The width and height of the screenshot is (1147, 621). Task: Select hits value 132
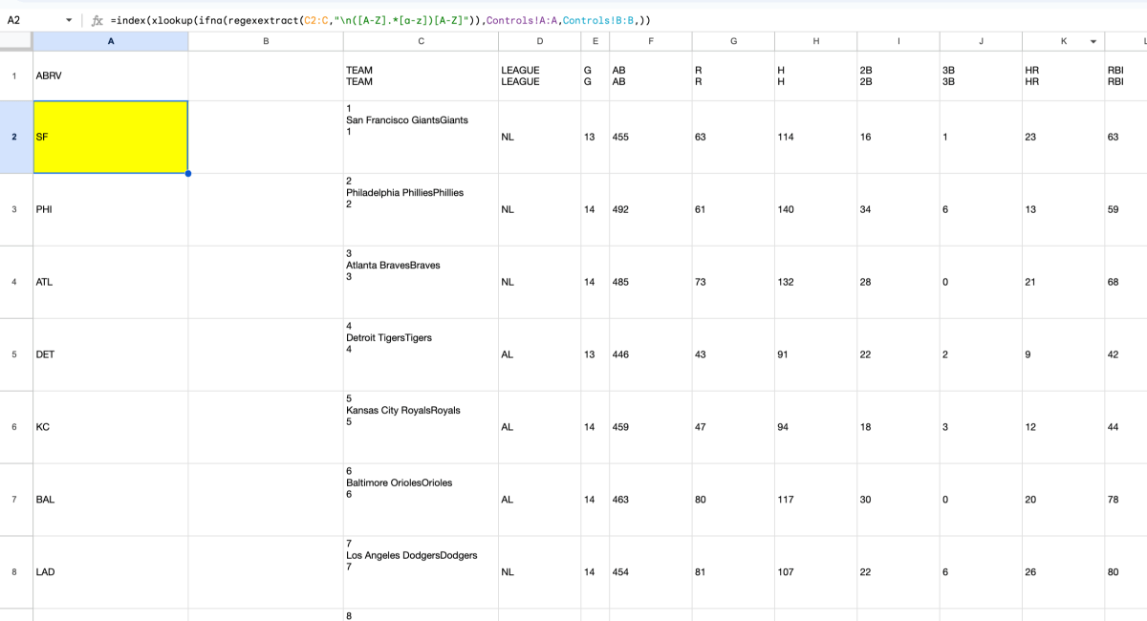pos(816,282)
